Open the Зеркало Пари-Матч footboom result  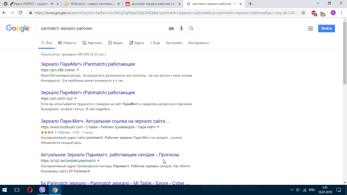coord(105,121)
